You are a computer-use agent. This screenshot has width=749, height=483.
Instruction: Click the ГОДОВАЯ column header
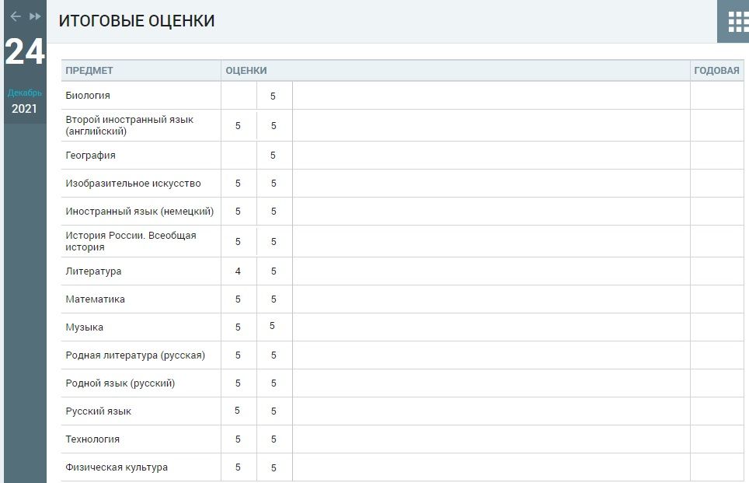click(716, 71)
